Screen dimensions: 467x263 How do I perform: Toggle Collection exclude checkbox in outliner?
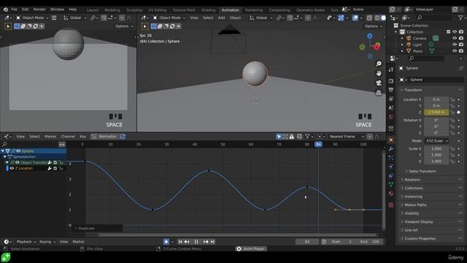click(x=448, y=31)
